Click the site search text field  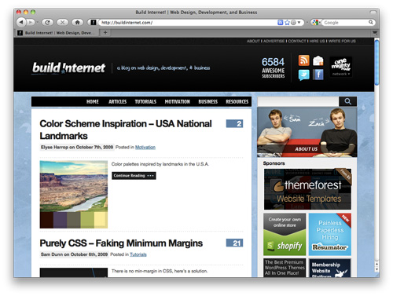[298, 101]
